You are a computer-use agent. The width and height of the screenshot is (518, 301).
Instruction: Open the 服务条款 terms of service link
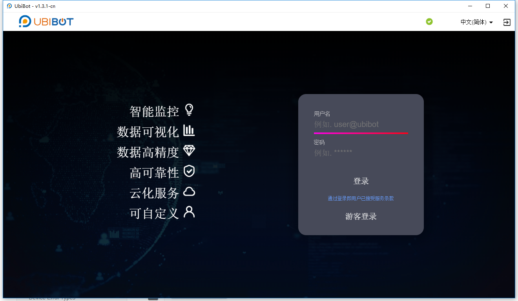click(x=361, y=198)
